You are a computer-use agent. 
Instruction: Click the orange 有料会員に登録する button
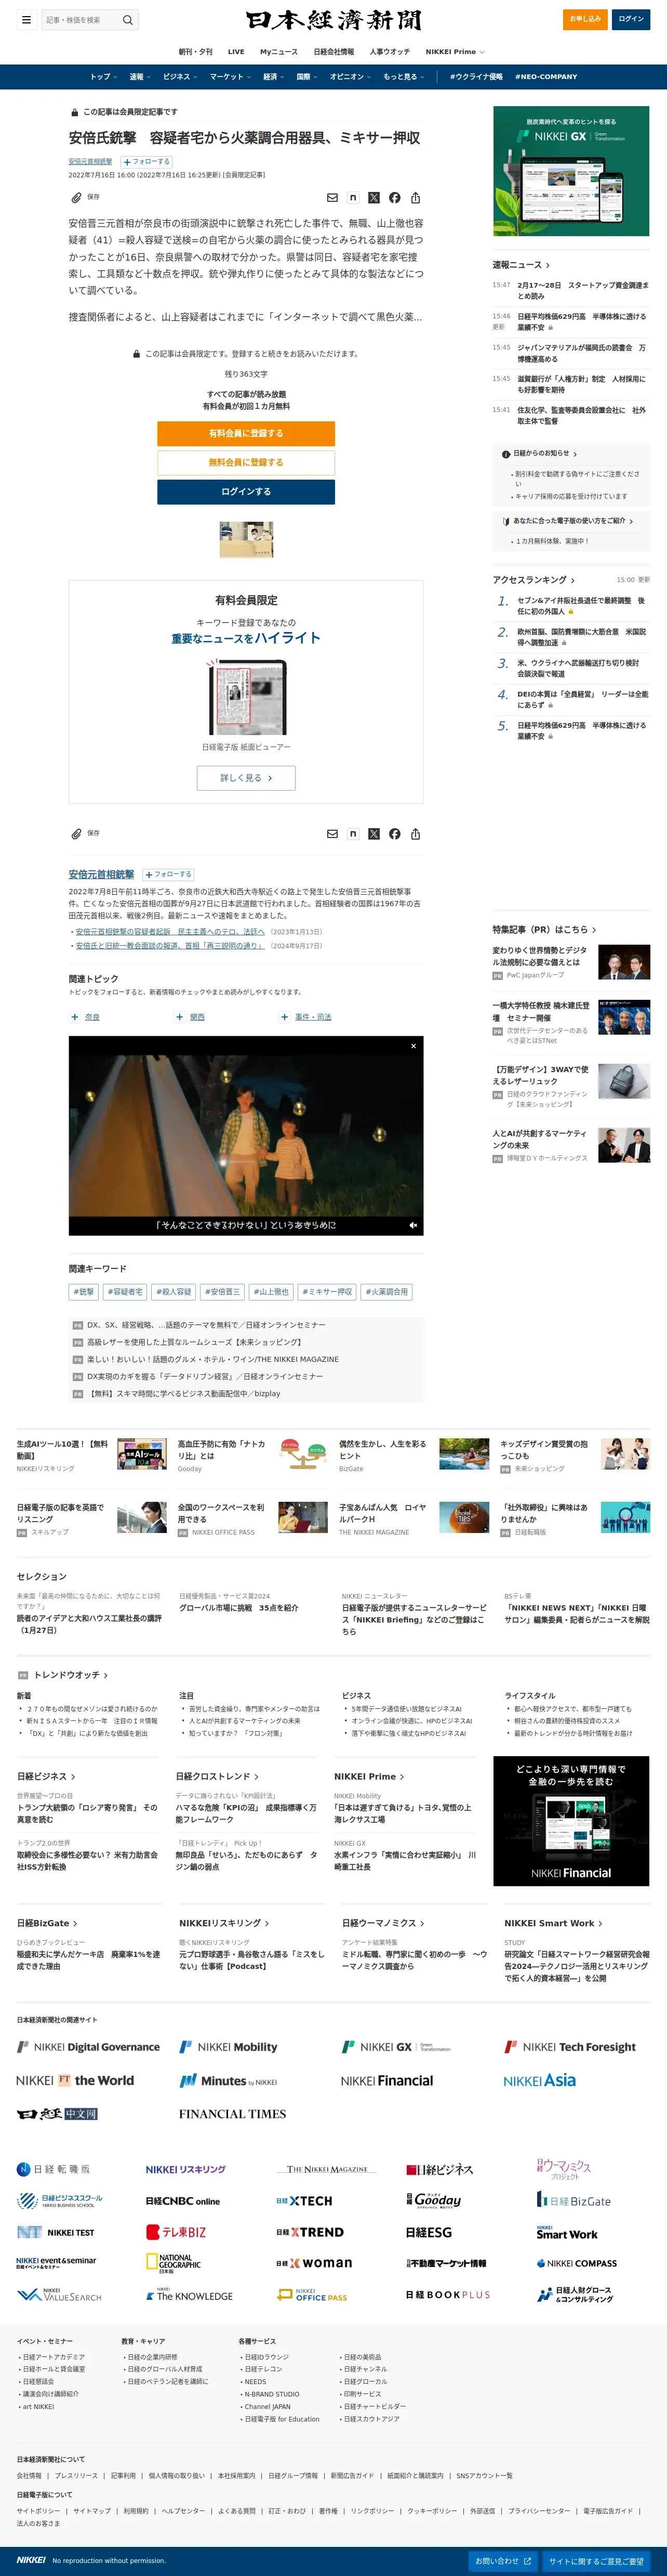tap(246, 433)
